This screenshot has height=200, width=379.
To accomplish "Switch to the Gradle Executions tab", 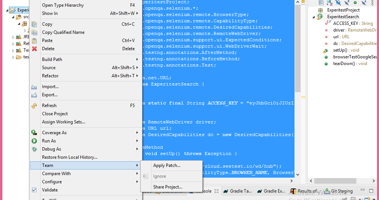I will 271,191.
